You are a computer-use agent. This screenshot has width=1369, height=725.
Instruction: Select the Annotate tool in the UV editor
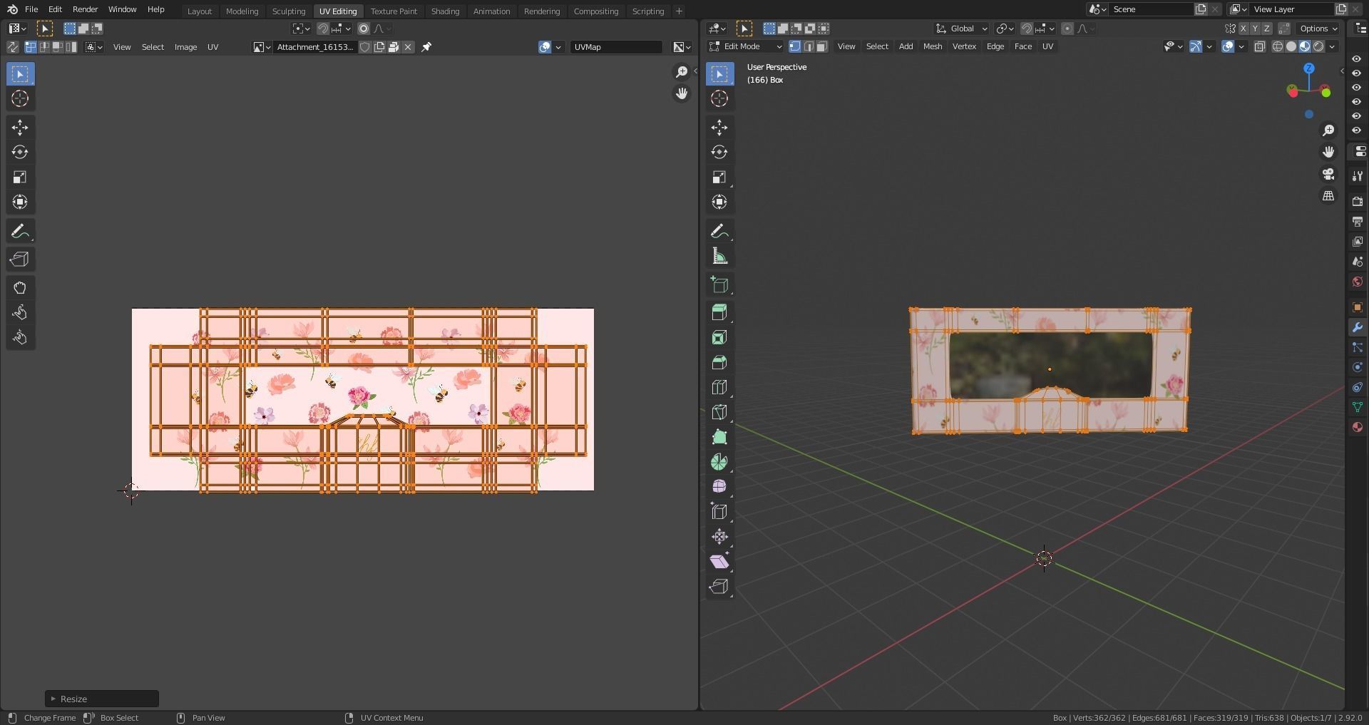pos(20,232)
